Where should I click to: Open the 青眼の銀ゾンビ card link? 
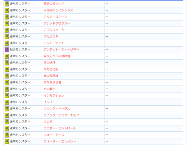pyautogui.click(x=54, y=4)
